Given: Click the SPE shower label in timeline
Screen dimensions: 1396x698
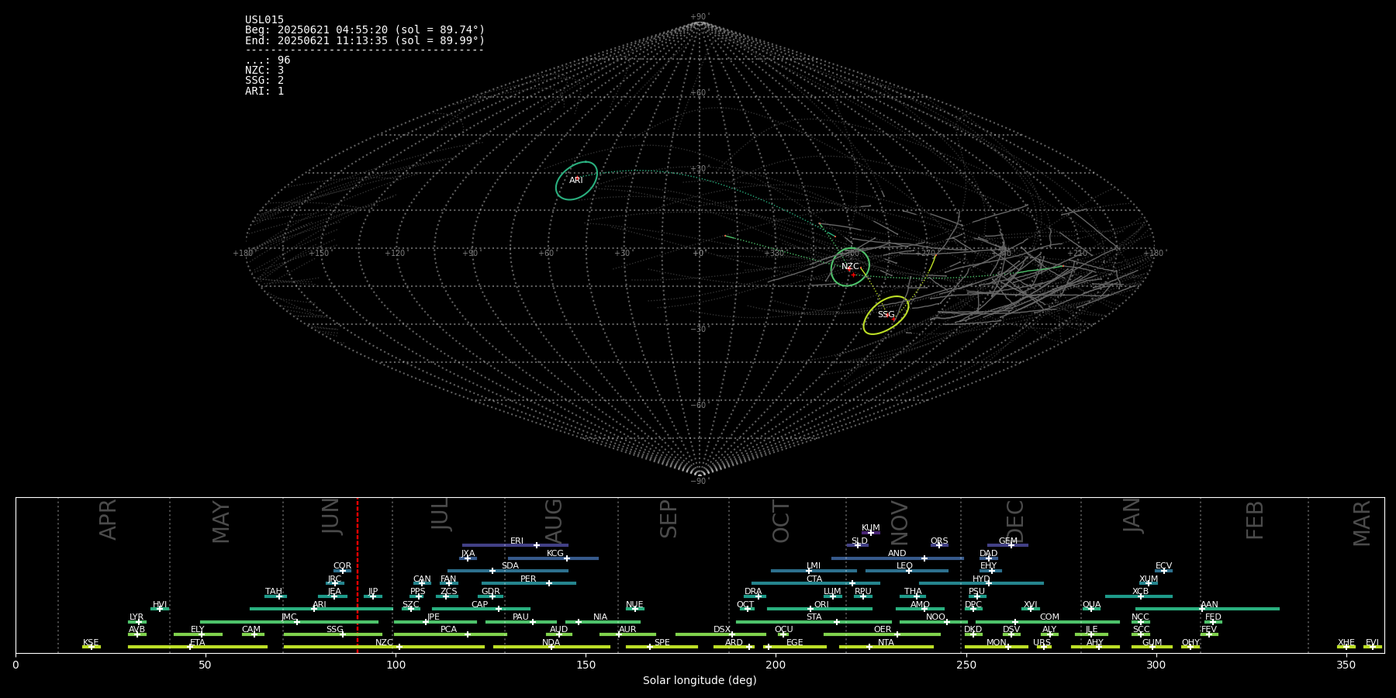Looking at the screenshot, I should tap(662, 643).
